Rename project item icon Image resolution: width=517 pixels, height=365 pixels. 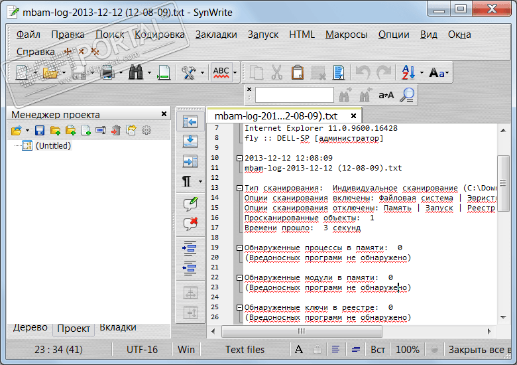coord(101,130)
